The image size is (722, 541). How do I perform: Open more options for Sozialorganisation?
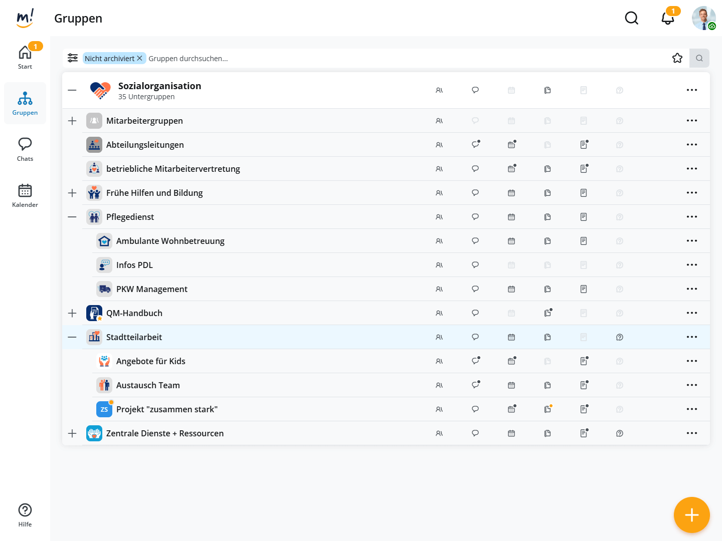pos(692,90)
